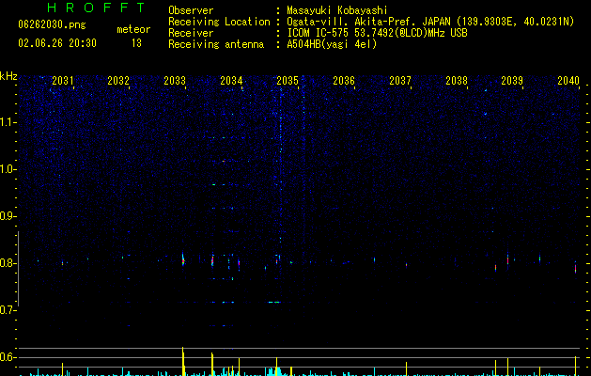Click the 2033 time marker

coord(175,81)
